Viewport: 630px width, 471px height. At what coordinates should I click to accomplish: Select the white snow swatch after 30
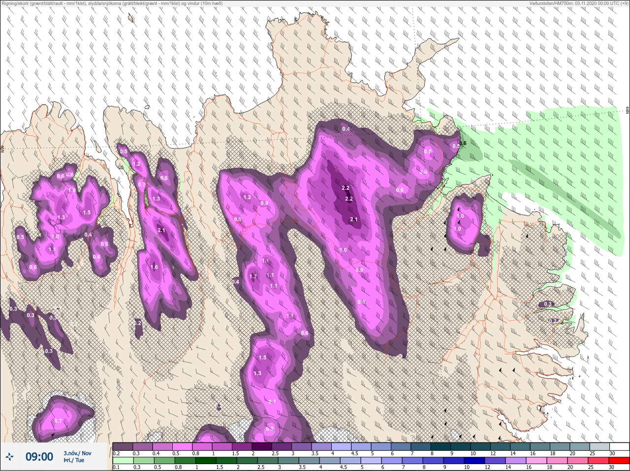[619, 446]
